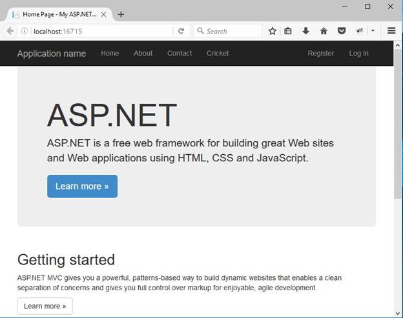Minimize the browser window
Screen dimensions: 403x318
[x=345, y=6]
